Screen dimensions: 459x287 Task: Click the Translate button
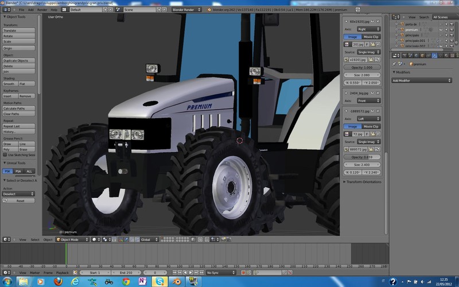coord(19,30)
